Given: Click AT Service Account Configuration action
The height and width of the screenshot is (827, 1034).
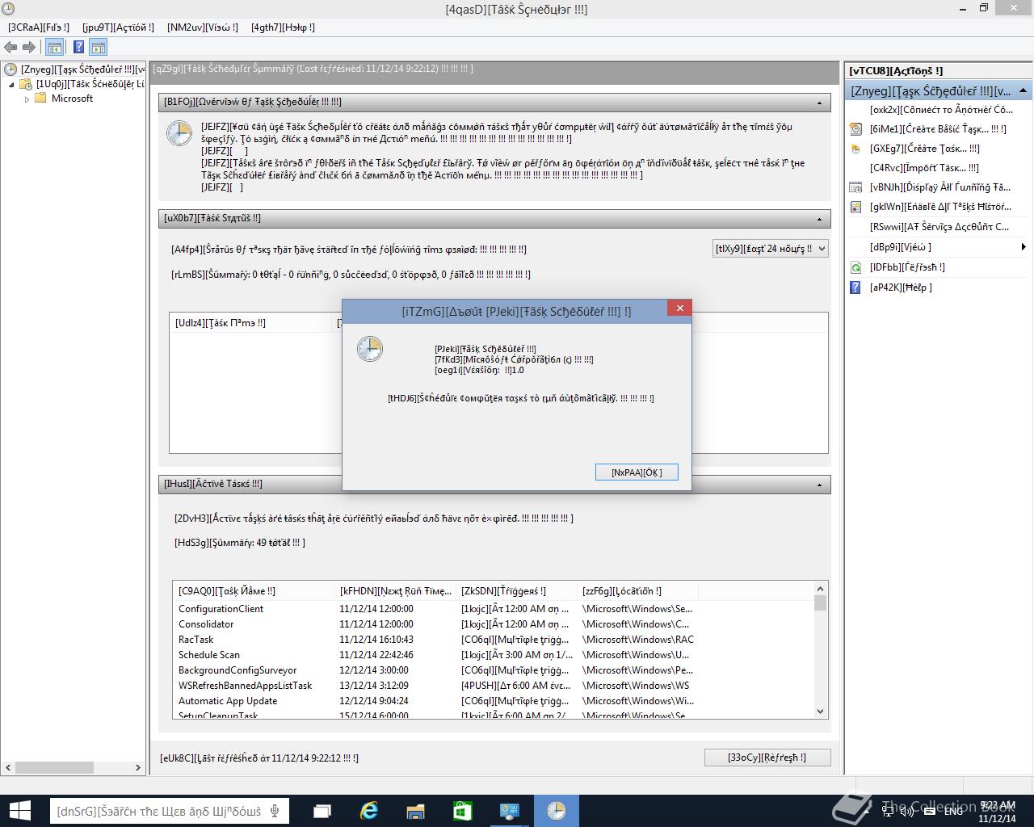Looking at the screenshot, I should coord(939,227).
